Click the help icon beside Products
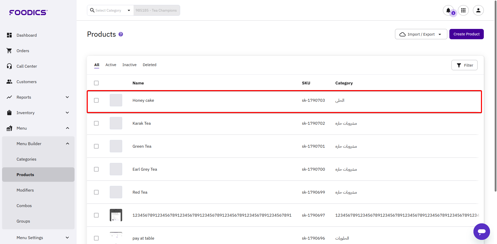497x244 pixels. click(121, 34)
